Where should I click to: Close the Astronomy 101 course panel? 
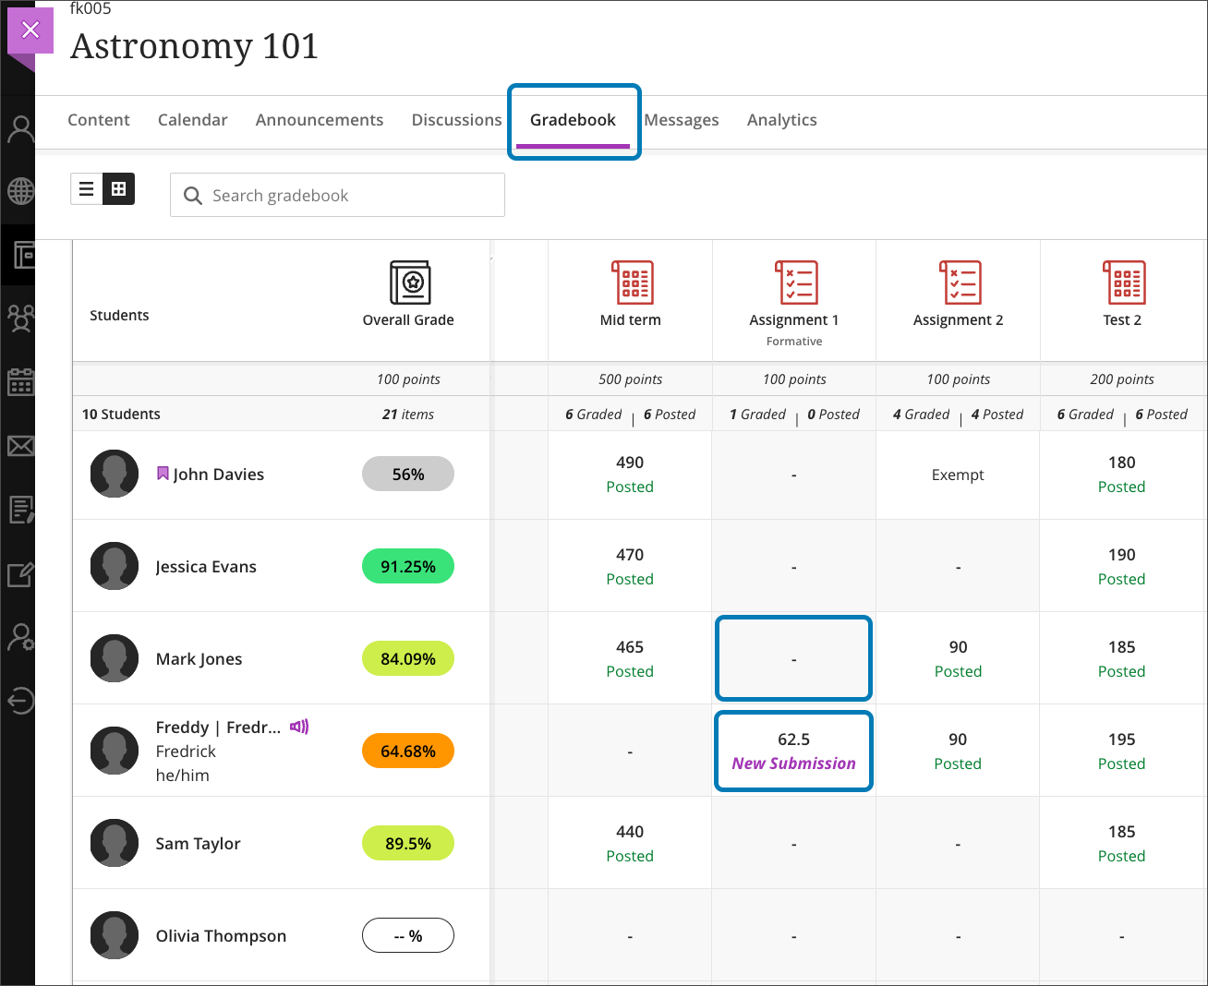(x=30, y=30)
